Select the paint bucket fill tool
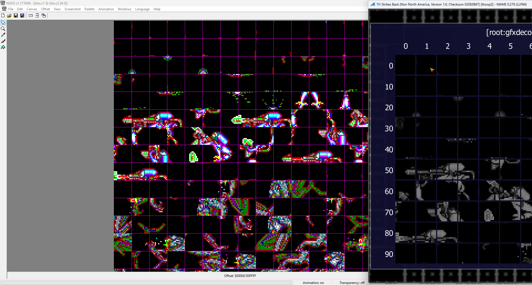532x285 pixels. pyautogui.click(x=3, y=47)
